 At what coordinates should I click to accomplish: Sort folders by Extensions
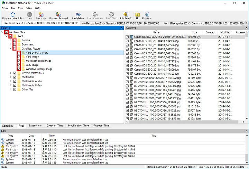coord(35,126)
